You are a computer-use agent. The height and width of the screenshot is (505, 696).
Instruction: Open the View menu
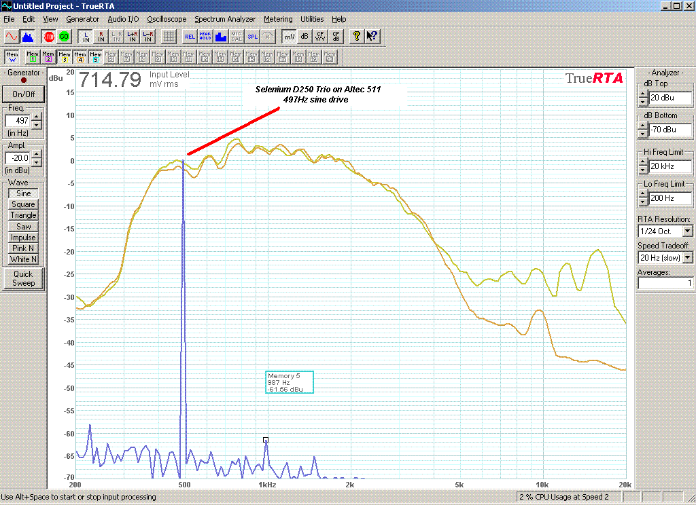point(50,19)
